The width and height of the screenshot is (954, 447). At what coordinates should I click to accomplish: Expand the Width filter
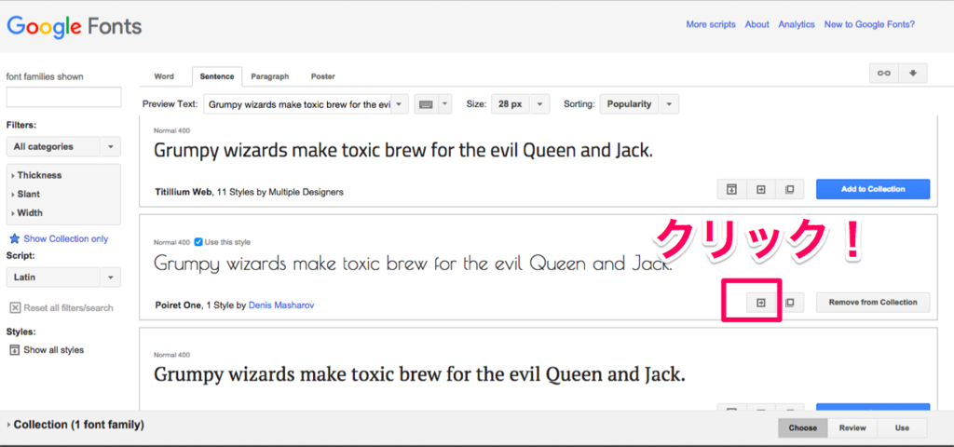pos(27,213)
